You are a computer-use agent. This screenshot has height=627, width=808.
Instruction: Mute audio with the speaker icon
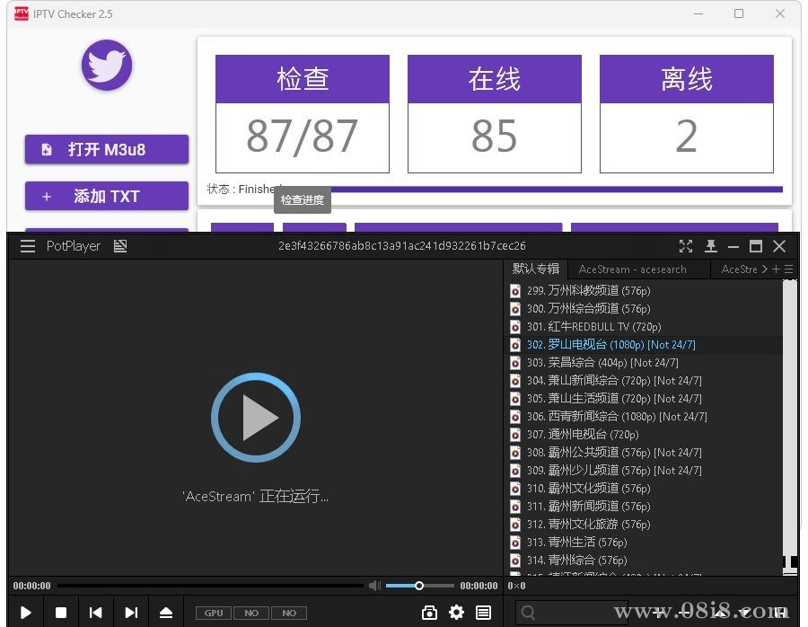(374, 586)
